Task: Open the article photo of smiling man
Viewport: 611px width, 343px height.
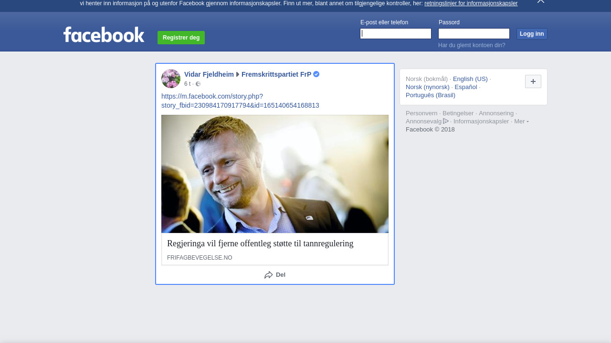Action: 275,174
